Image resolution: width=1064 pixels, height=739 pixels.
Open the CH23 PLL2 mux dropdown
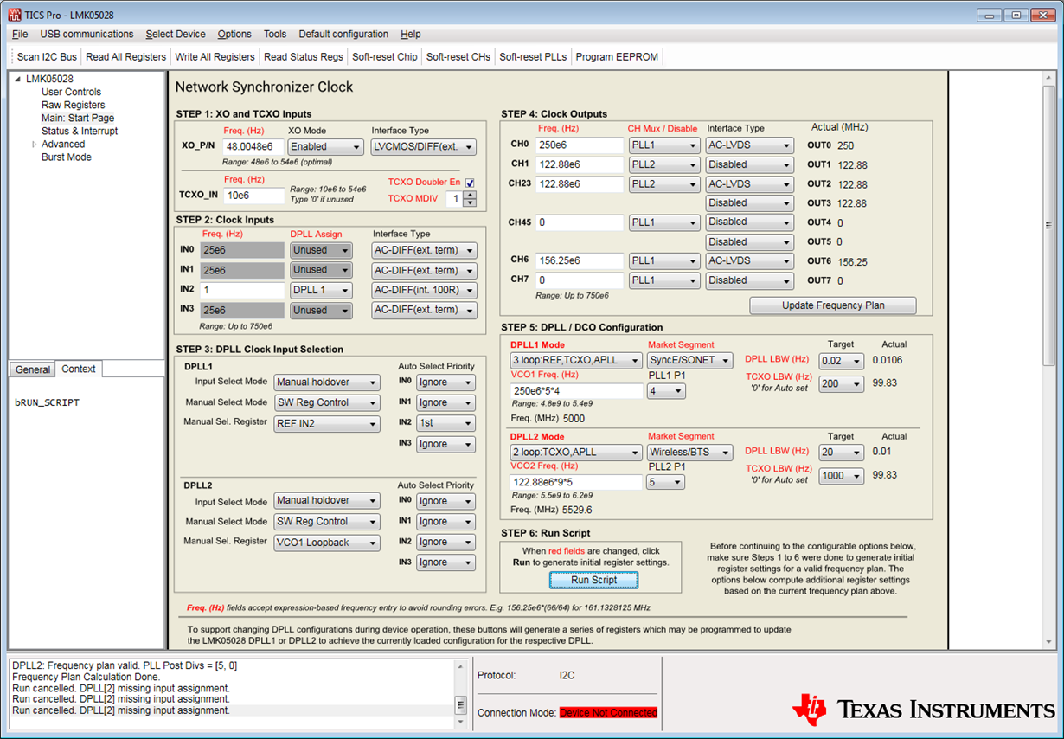663,183
